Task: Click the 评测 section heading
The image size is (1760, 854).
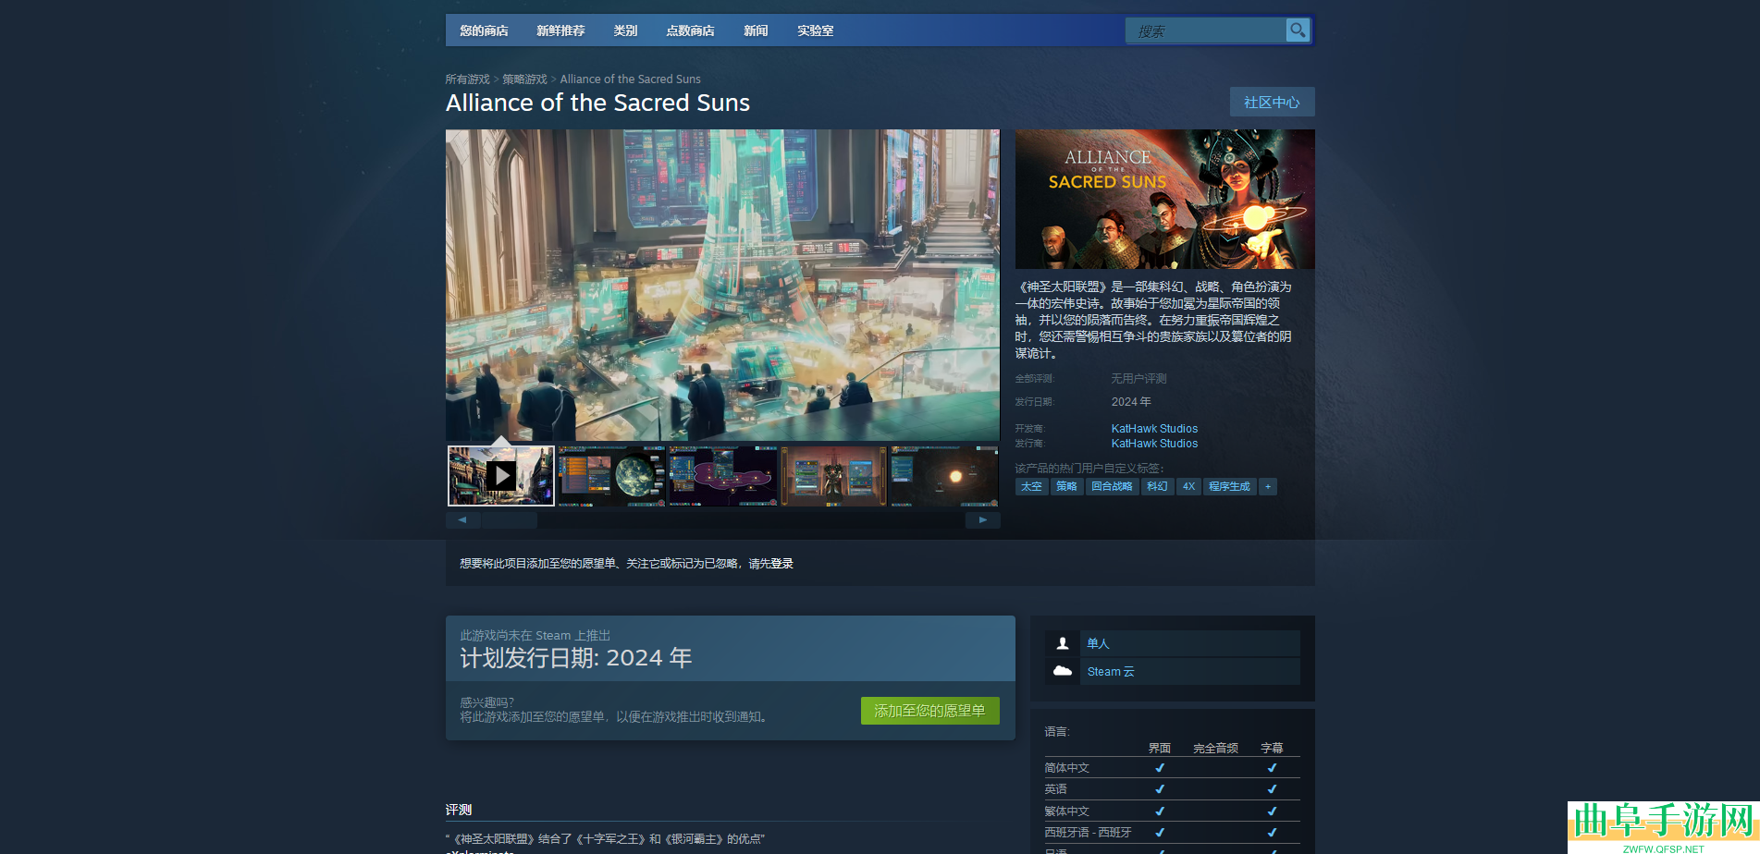Action: click(459, 810)
